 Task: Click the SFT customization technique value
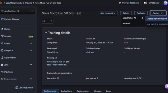[126, 42]
